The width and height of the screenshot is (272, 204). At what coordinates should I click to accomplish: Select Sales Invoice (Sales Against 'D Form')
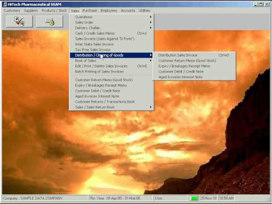click(112, 39)
